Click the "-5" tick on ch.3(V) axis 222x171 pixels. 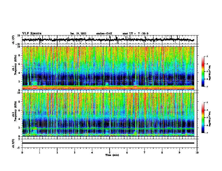point(19,148)
